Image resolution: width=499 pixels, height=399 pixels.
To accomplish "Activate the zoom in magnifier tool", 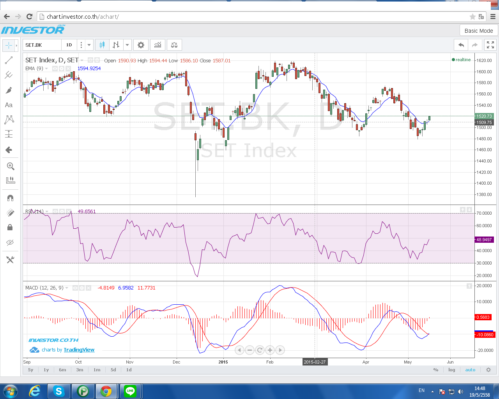I will 11,166.
